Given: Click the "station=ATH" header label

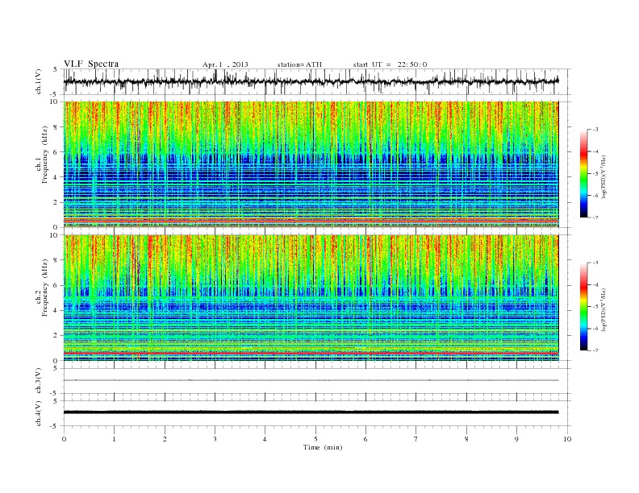Looking at the screenshot, I should pos(299,64).
